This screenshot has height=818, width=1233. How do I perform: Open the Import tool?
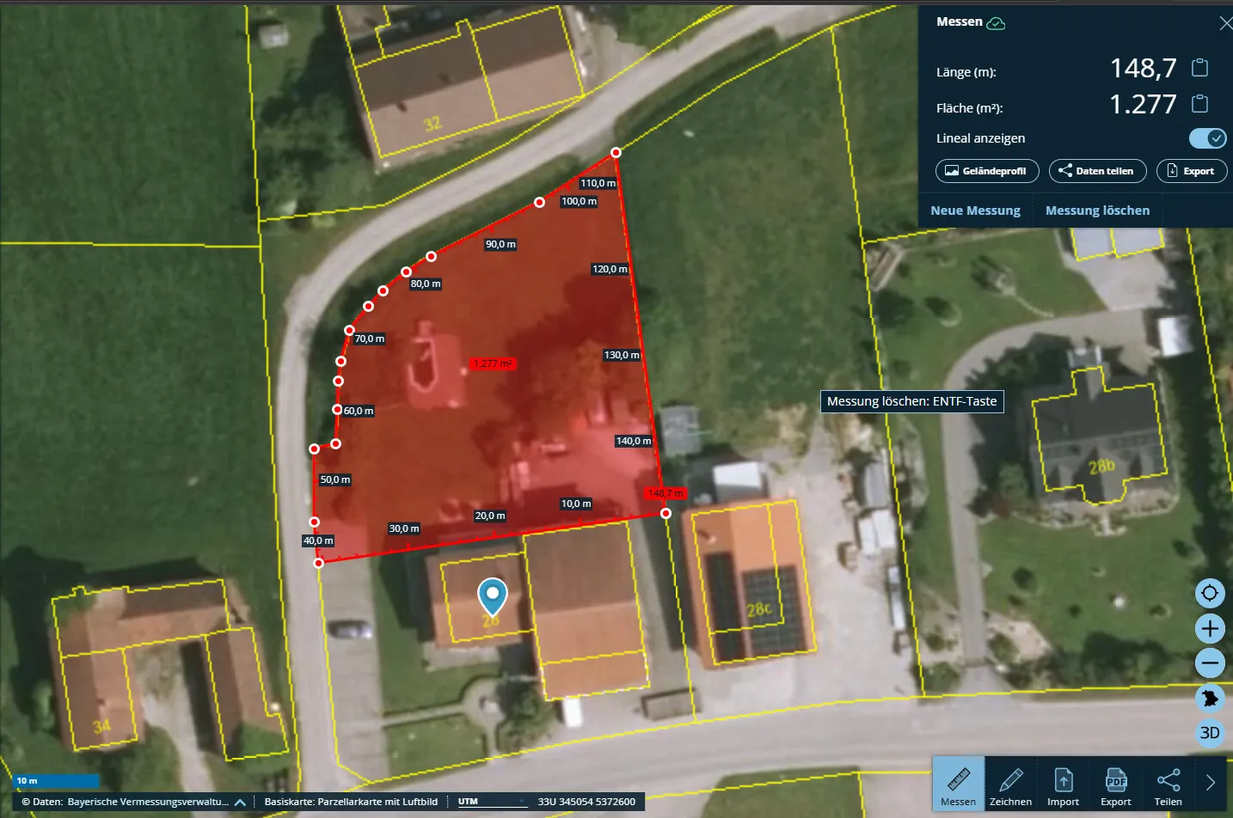1063,785
